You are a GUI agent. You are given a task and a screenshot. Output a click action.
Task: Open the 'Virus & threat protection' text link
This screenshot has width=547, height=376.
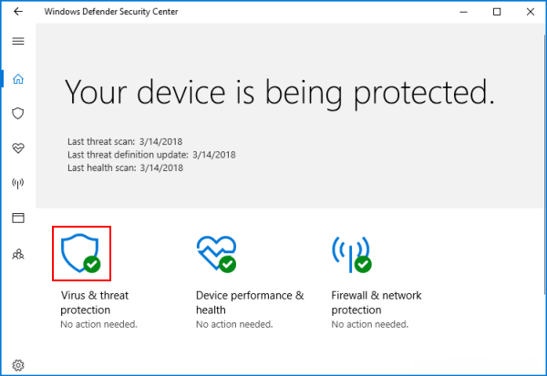(x=95, y=302)
